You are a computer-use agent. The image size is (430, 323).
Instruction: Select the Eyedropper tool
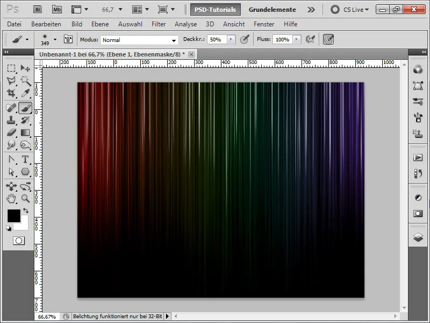(25, 93)
